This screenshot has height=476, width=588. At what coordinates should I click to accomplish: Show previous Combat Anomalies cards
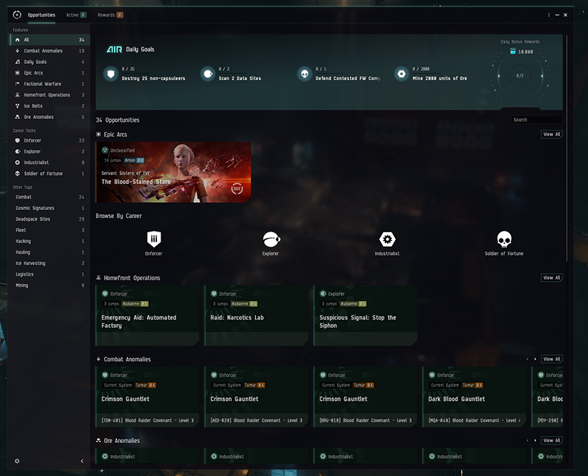(528, 359)
